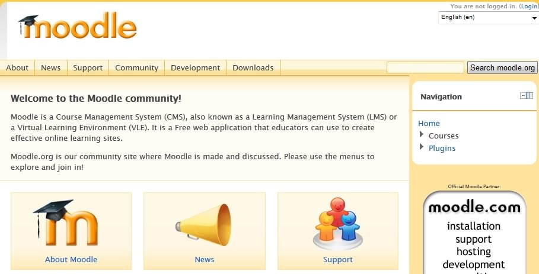Open the News megaphone icon
The width and height of the screenshot is (539, 274).
coord(203,224)
